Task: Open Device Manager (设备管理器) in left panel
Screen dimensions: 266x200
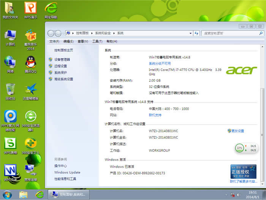Action: click(62, 59)
